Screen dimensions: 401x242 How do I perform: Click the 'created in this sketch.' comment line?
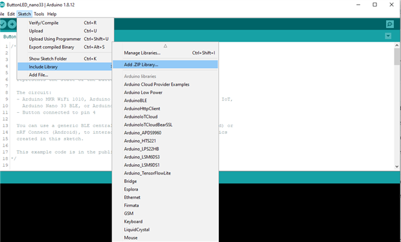tap(50, 139)
